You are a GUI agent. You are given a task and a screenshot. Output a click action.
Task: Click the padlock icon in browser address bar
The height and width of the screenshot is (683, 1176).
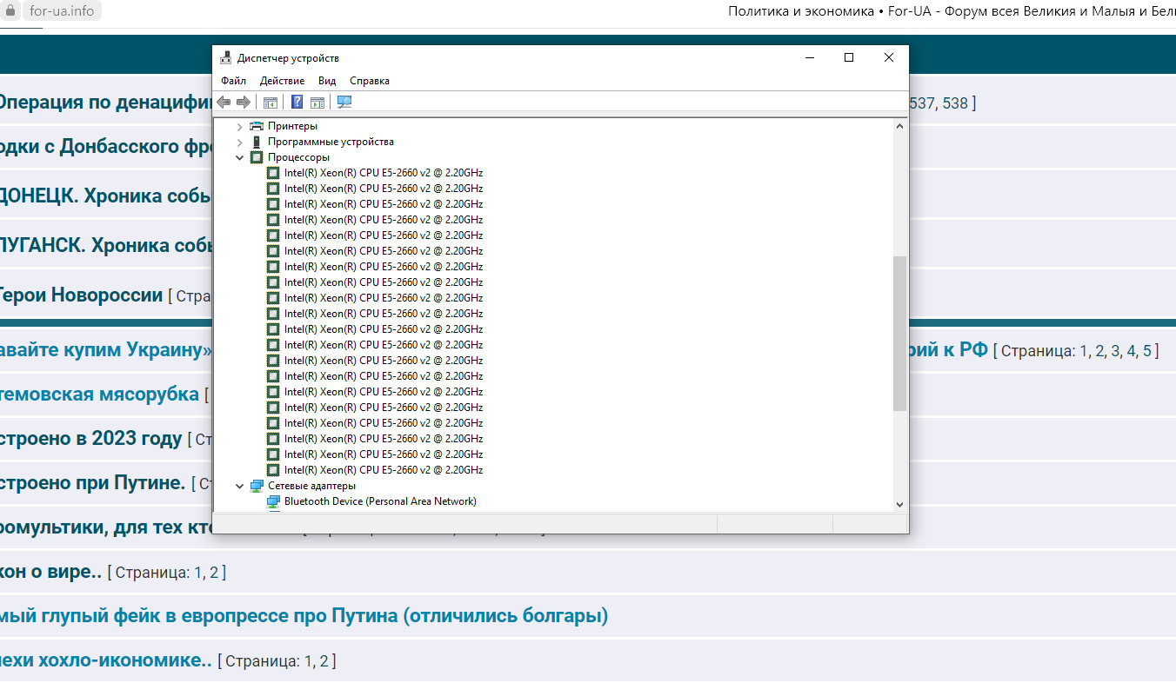tap(10, 11)
